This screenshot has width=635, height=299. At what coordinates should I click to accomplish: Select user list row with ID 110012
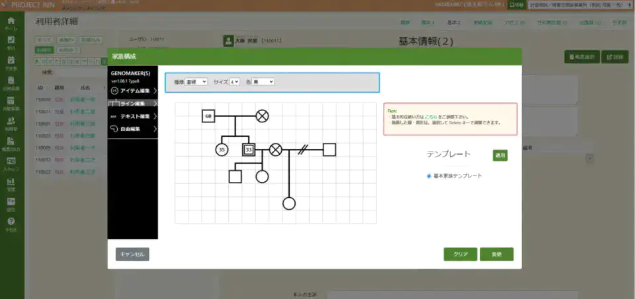click(71, 159)
